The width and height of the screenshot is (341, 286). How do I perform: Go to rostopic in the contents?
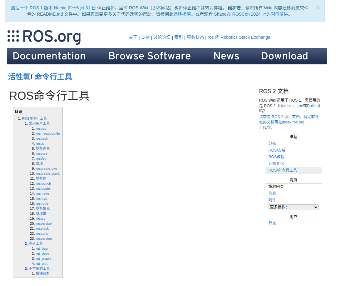click(x=42, y=233)
